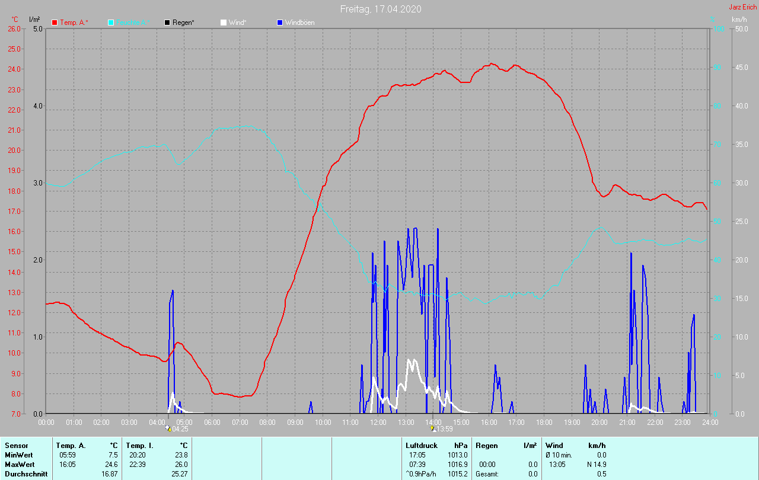
Task: Click the Windböen legend label
Action: [x=299, y=23]
